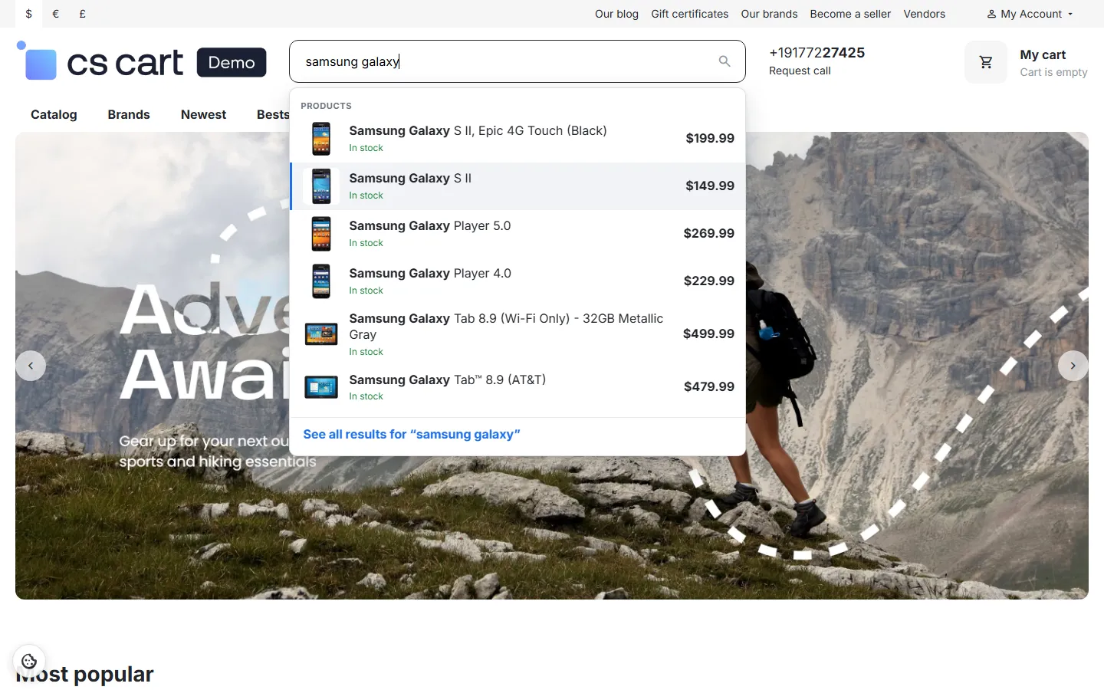Select Galaxy Tab 8.9 Metallic Gray title
Image resolution: width=1104 pixels, height=690 pixels.
pyautogui.click(x=506, y=327)
